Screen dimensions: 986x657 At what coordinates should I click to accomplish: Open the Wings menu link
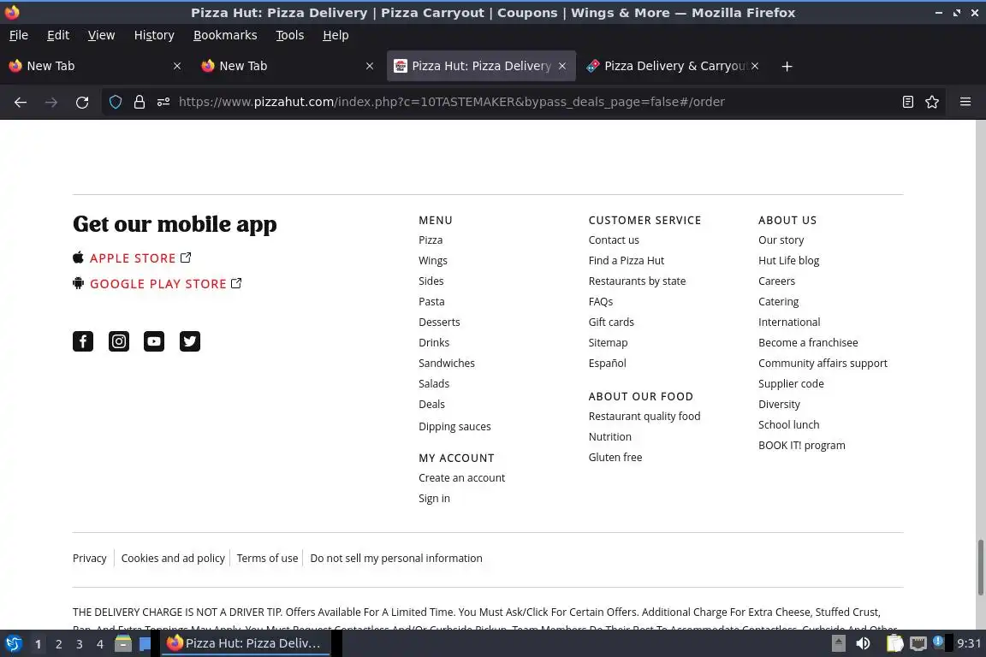tap(433, 260)
